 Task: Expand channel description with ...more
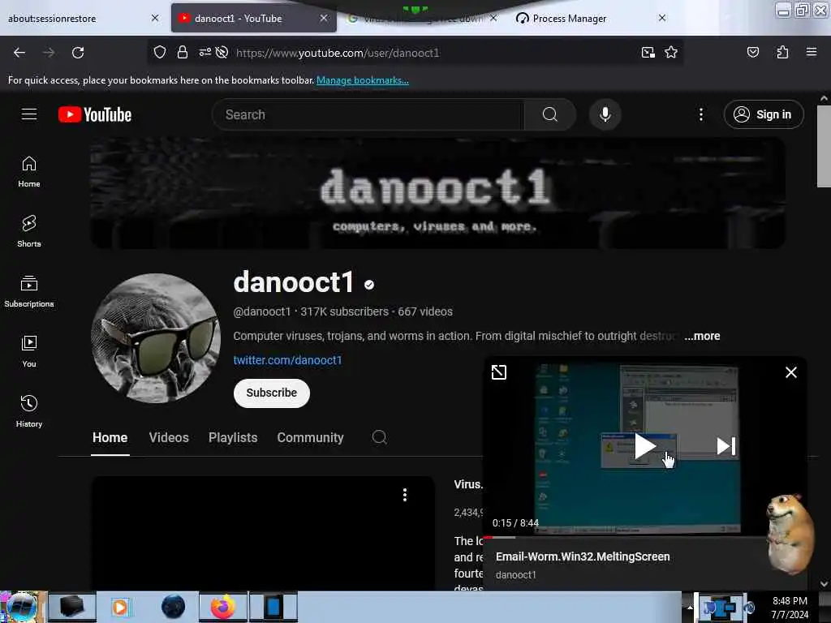(x=702, y=336)
